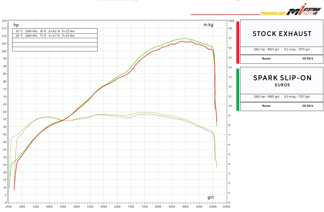Click the green power curve peak
This screenshot has width=324, height=212.
pyautogui.click(x=185, y=38)
